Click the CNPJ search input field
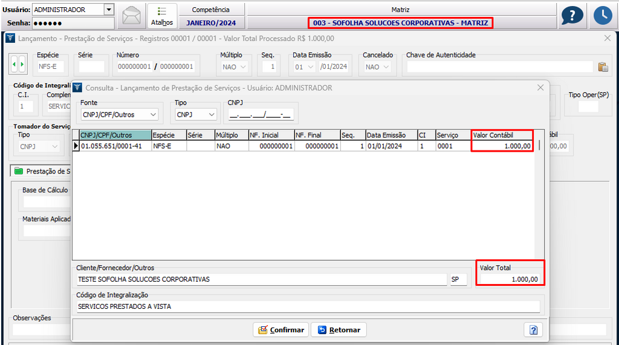The image size is (619, 345). click(x=261, y=114)
